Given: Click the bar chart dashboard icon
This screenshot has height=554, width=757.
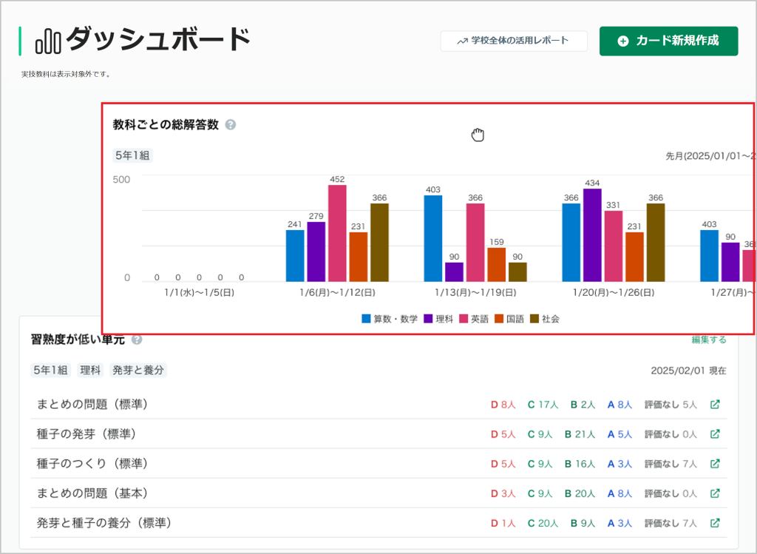Looking at the screenshot, I should click(48, 41).
